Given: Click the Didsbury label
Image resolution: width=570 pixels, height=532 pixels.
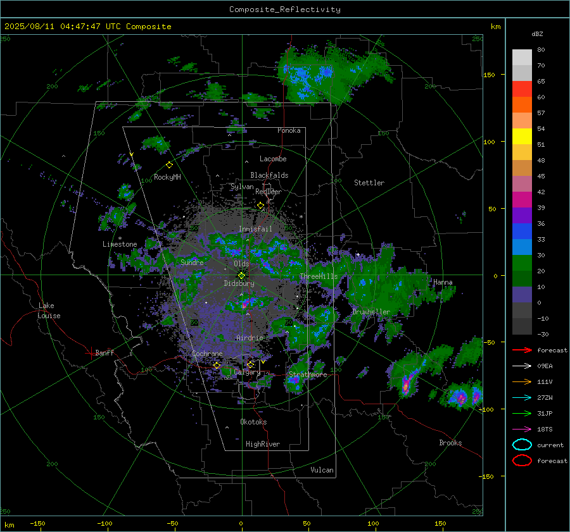Looking at the screenshot, I should click(x=239, y=283).
